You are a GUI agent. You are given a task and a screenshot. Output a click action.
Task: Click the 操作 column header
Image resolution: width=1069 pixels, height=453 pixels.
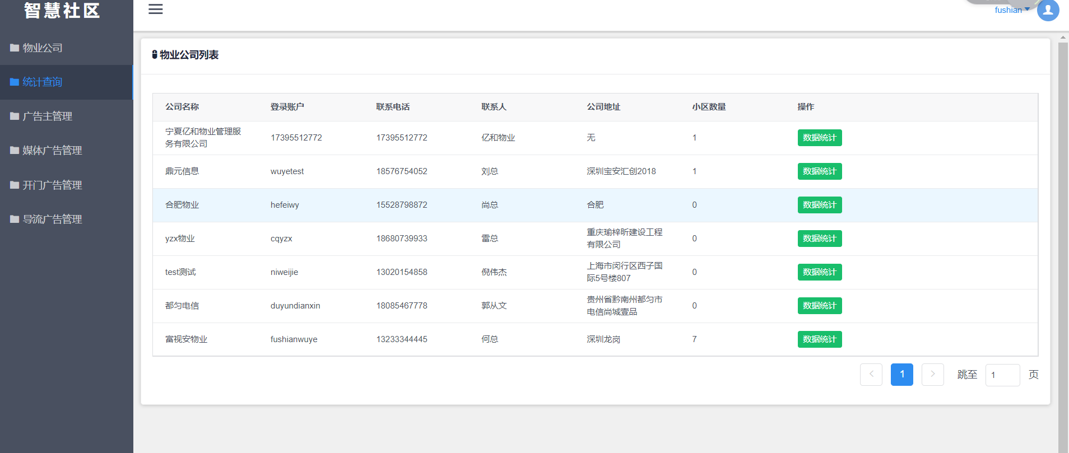(806, 107)
